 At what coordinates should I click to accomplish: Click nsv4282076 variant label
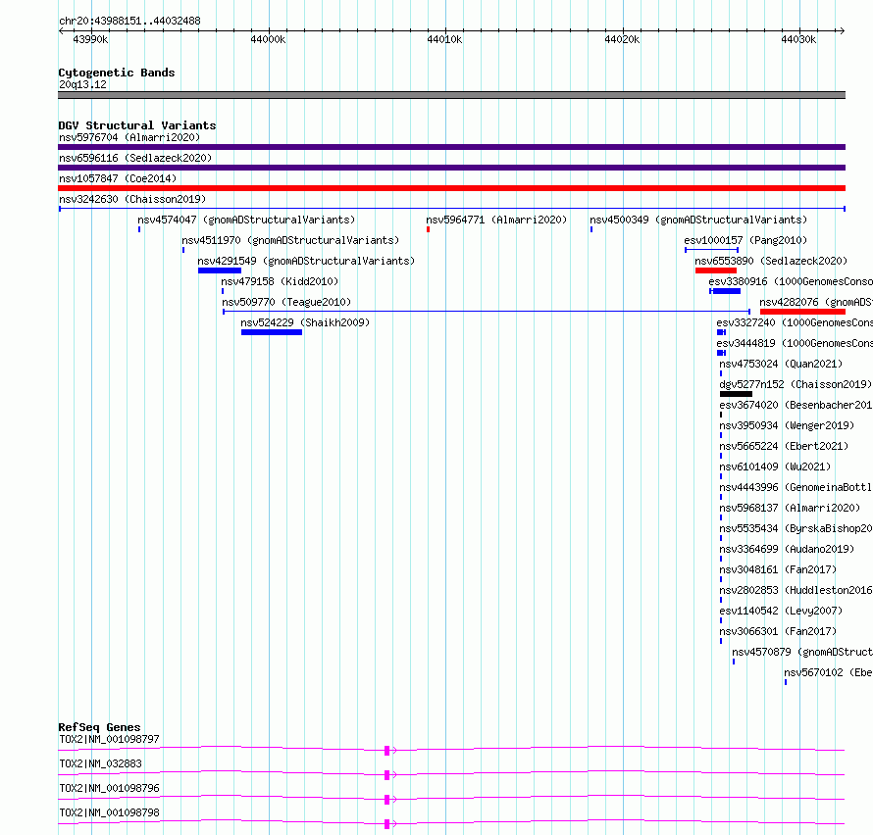[816, 302]
